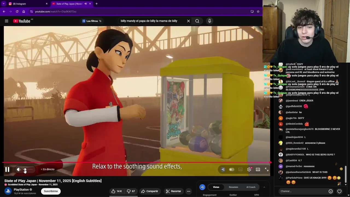This screenshot has width=350, height=197.
Task: Bookmark this page with the star icon
Action: pyautogui.click(x=258, y=11)
